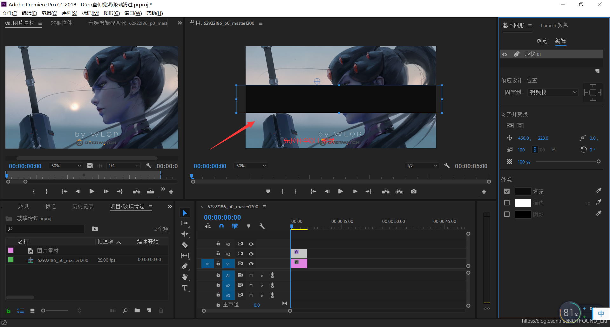
Task: Adjust the opacity slider handle
Action: point(599,162)
